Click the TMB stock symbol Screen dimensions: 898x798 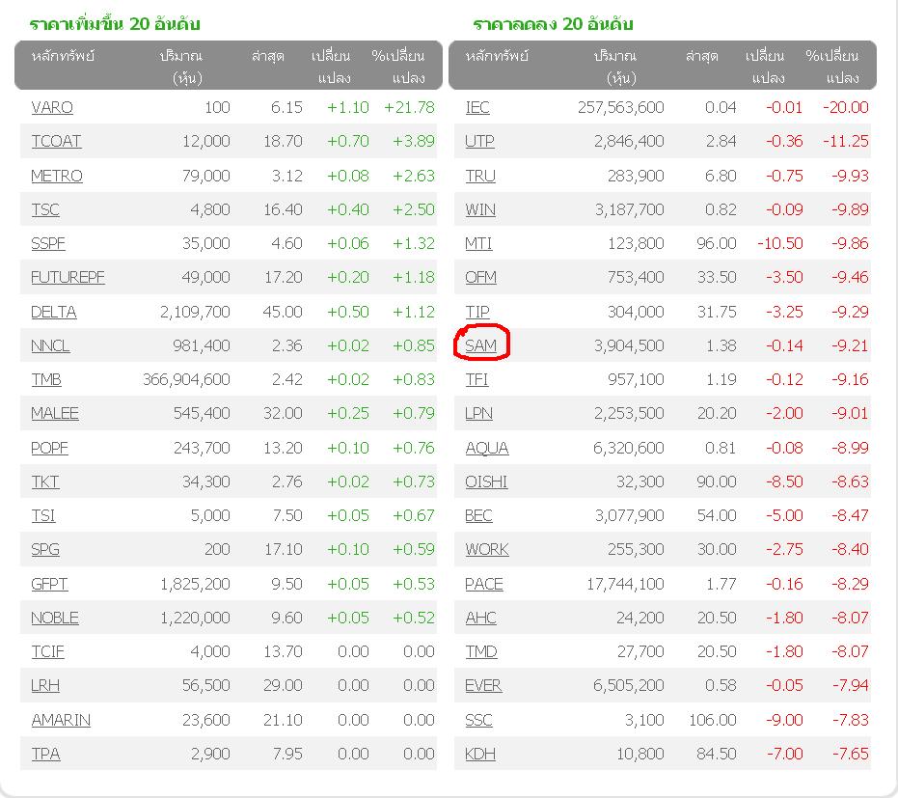coord(46,379)
